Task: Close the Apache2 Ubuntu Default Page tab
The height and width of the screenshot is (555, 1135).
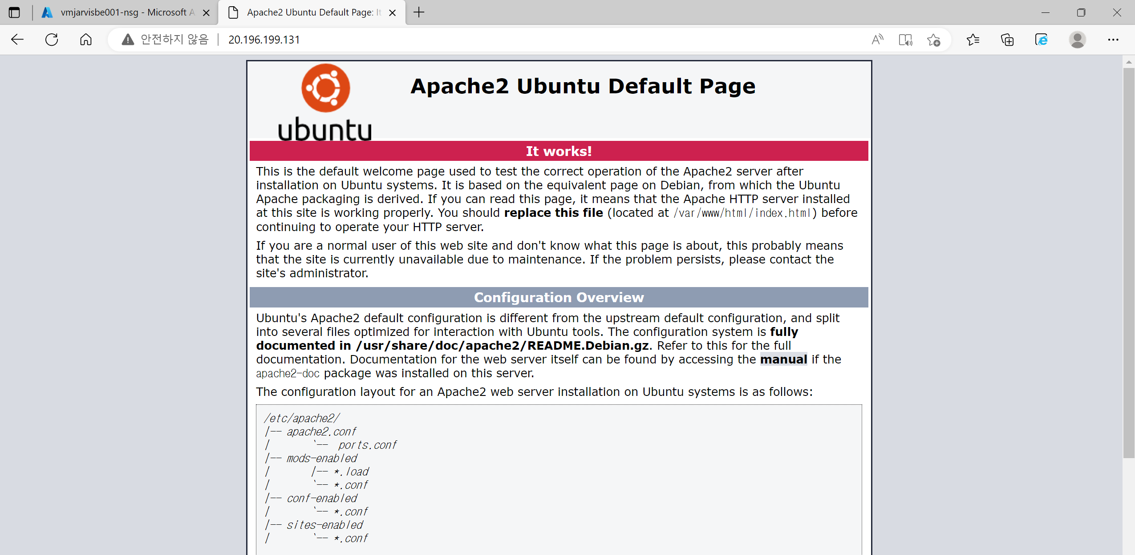Action: pos(392,13)
